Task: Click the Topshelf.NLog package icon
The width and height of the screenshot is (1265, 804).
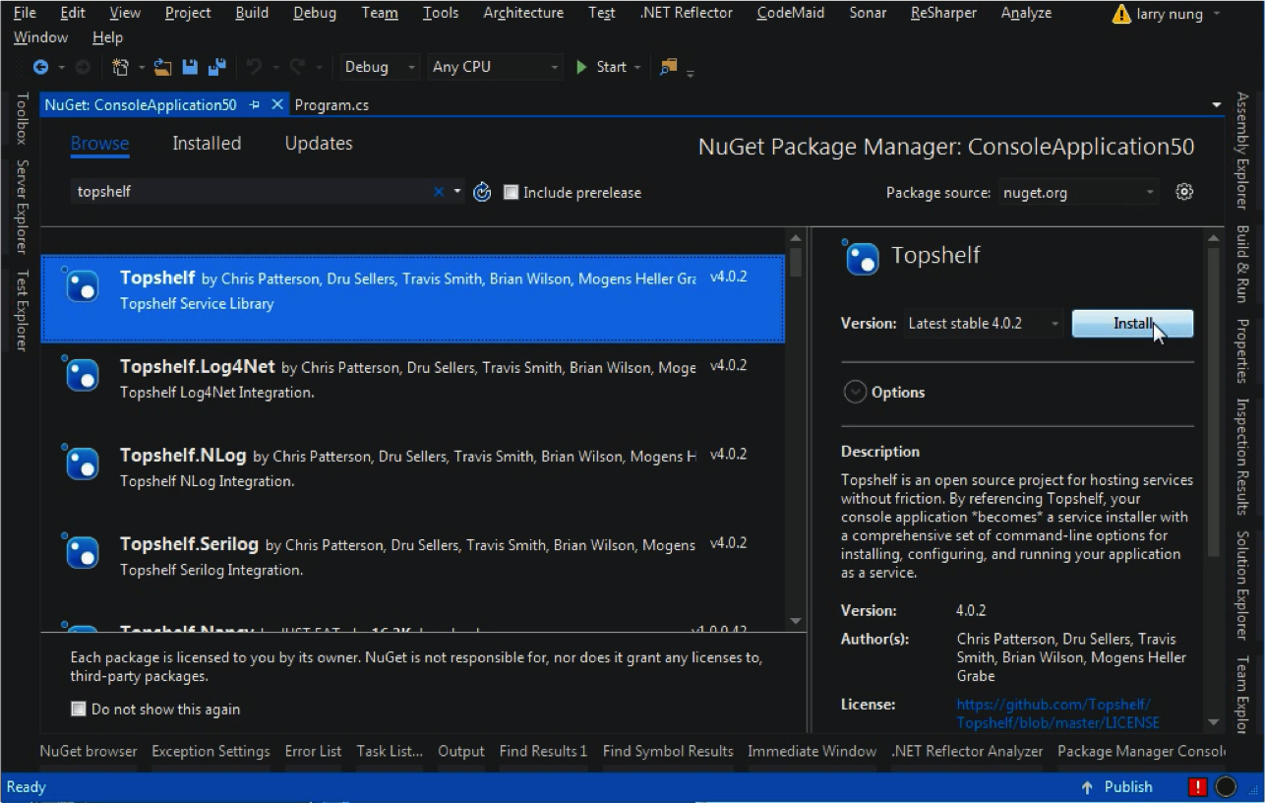Action: pyautogui.click(x=81, y=463)
